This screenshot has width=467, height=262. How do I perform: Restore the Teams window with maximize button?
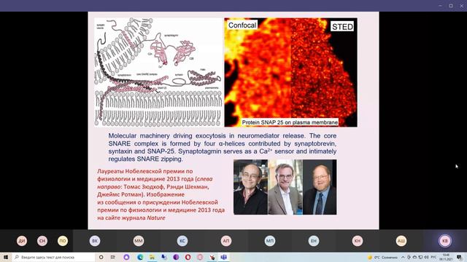click(451, 6)
